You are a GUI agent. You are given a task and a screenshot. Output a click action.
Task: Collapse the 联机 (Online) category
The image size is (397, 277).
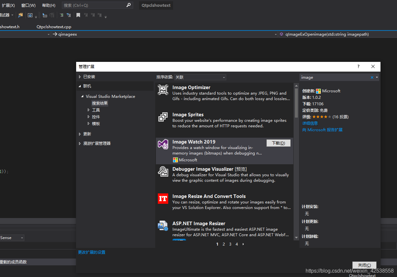click(80, 86)
